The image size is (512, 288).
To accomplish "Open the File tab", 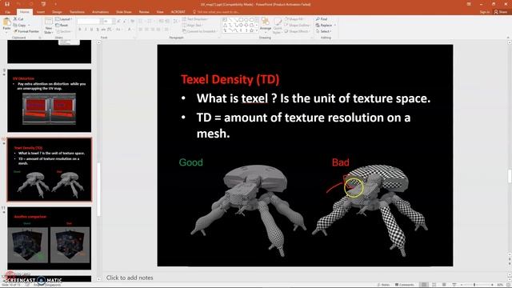I will 7,12.
